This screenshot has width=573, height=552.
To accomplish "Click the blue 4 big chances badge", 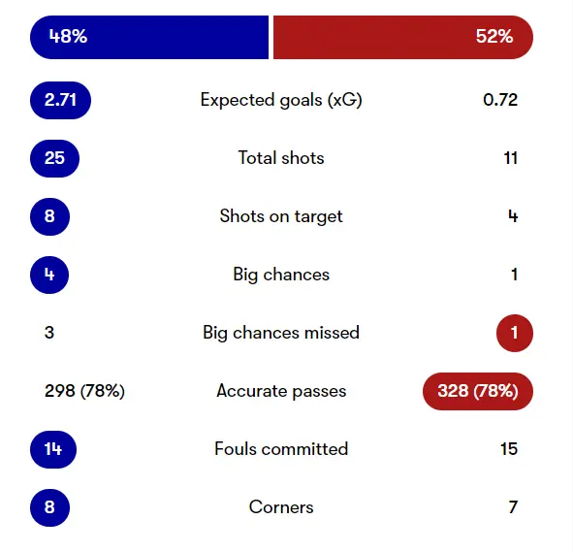I will pyautogui.click(x=49, y=275).
